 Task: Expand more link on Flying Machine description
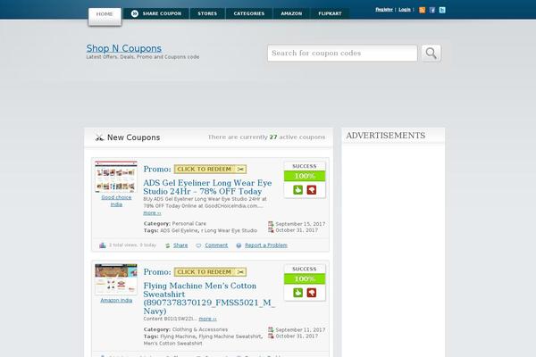(x=207, y=319)
